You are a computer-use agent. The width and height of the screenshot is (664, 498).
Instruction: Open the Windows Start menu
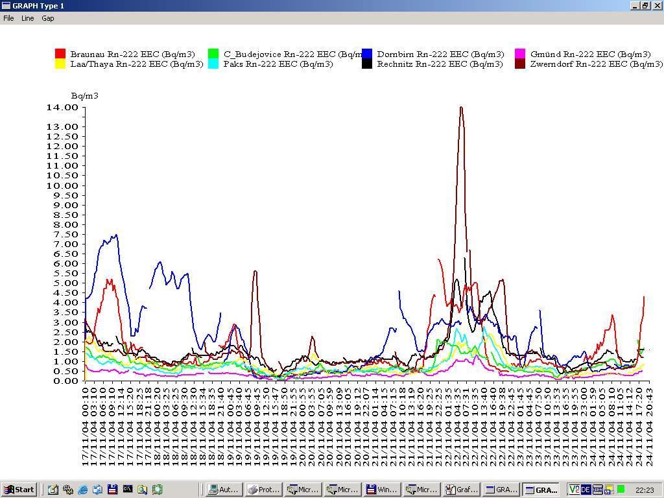pos(19,490)
